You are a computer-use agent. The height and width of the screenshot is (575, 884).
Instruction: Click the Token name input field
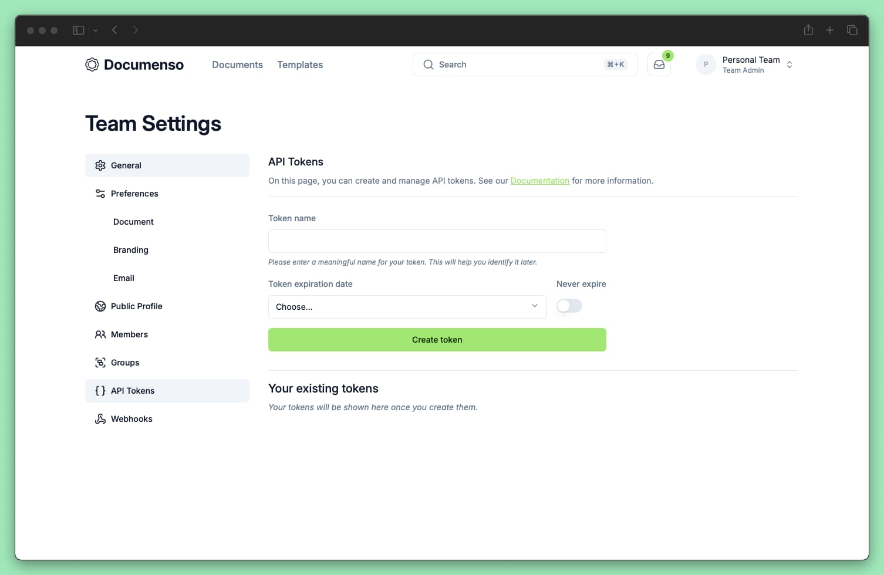point(437,241)
